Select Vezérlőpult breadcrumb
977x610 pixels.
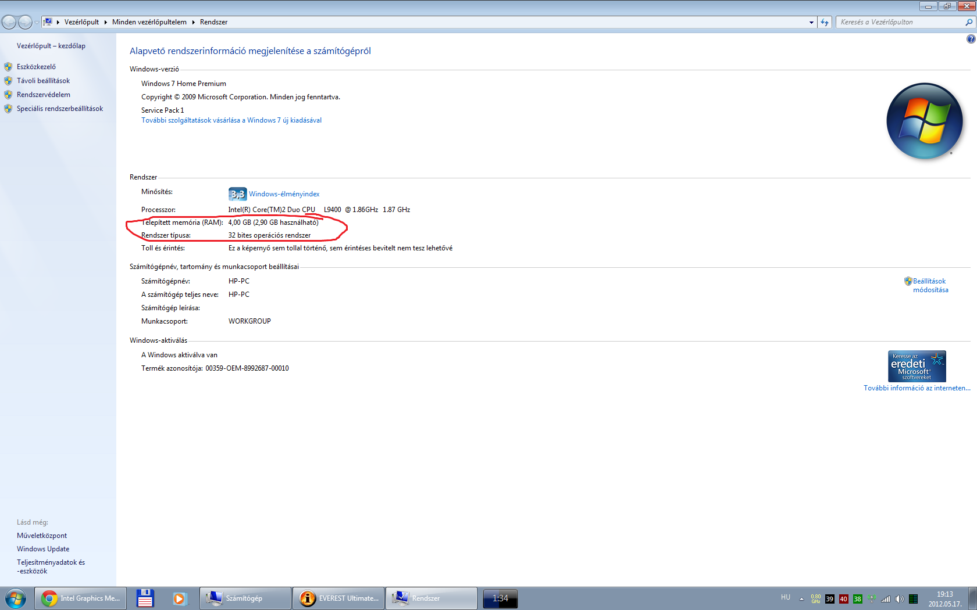[81, 22]
